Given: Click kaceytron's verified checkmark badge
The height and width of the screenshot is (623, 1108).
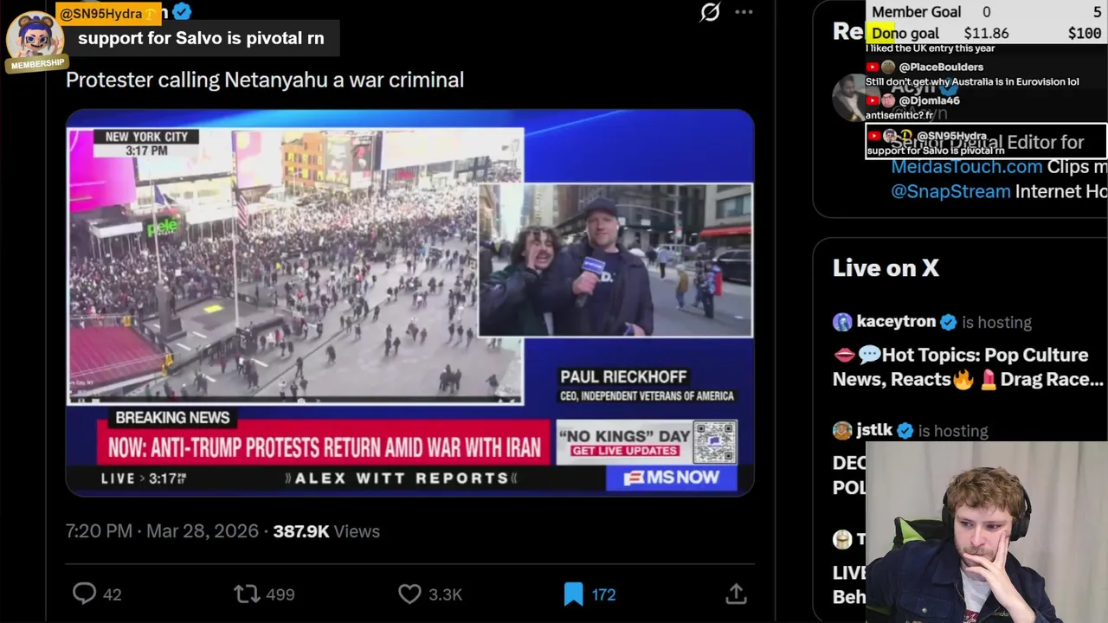Looking at the screenshot, I should click(949, 322).
